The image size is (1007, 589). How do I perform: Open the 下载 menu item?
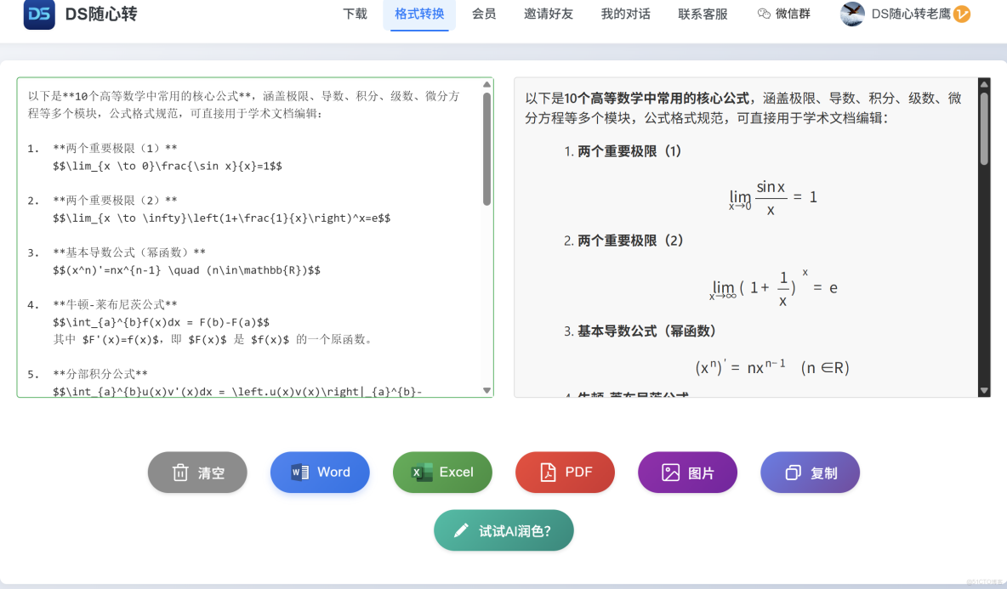[x=355, y=14]
